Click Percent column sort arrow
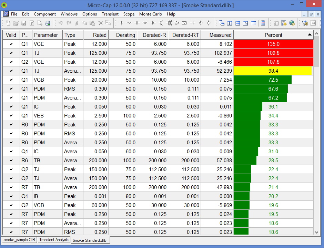Screen dimensions: 324x248 (310, 35)
